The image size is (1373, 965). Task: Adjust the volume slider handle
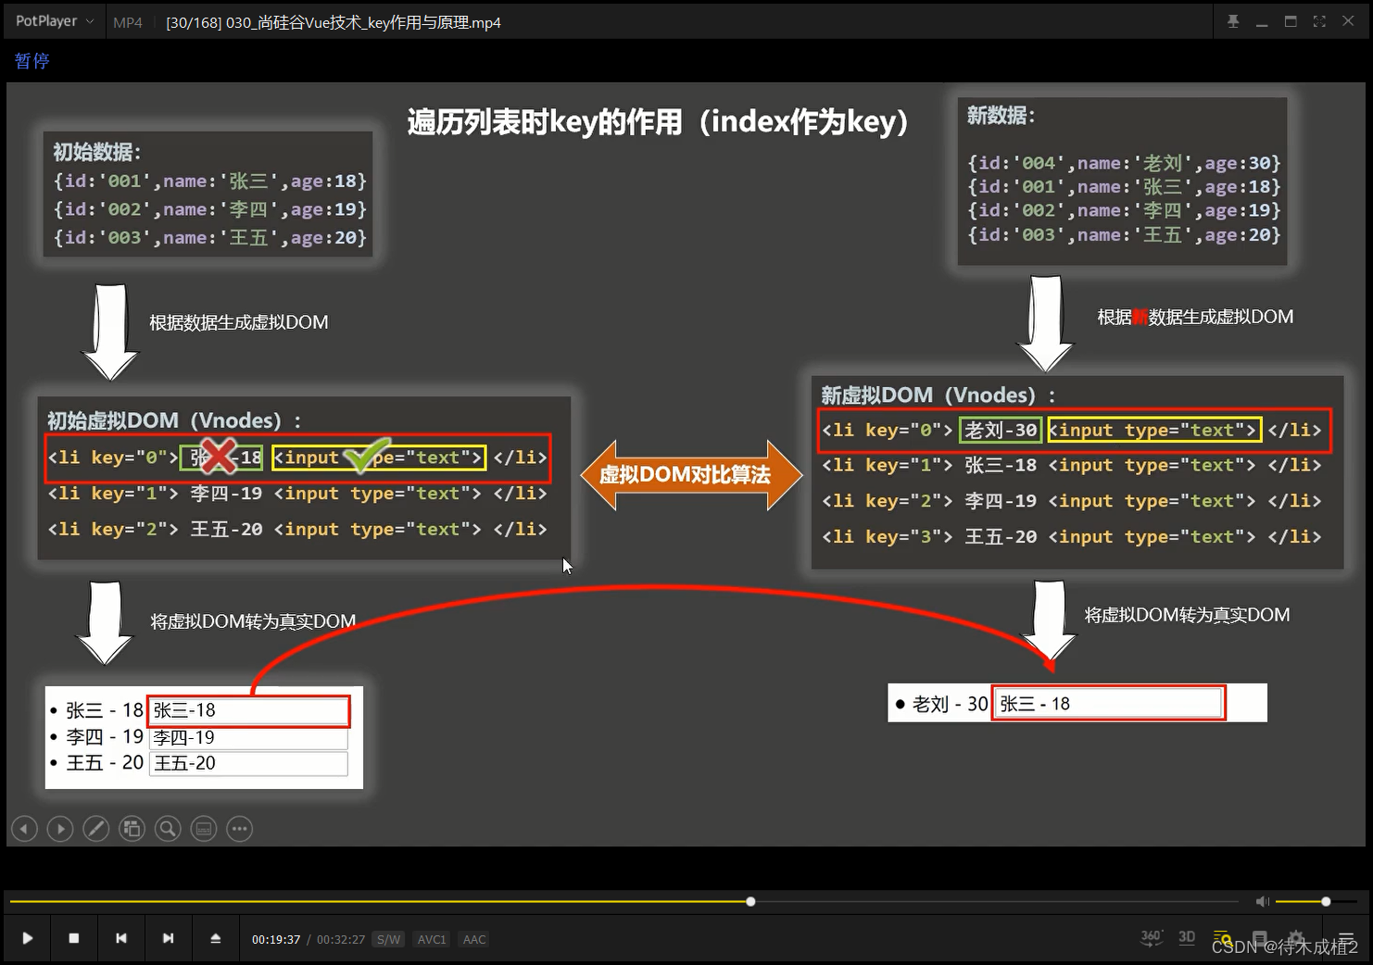point(1326,901)
